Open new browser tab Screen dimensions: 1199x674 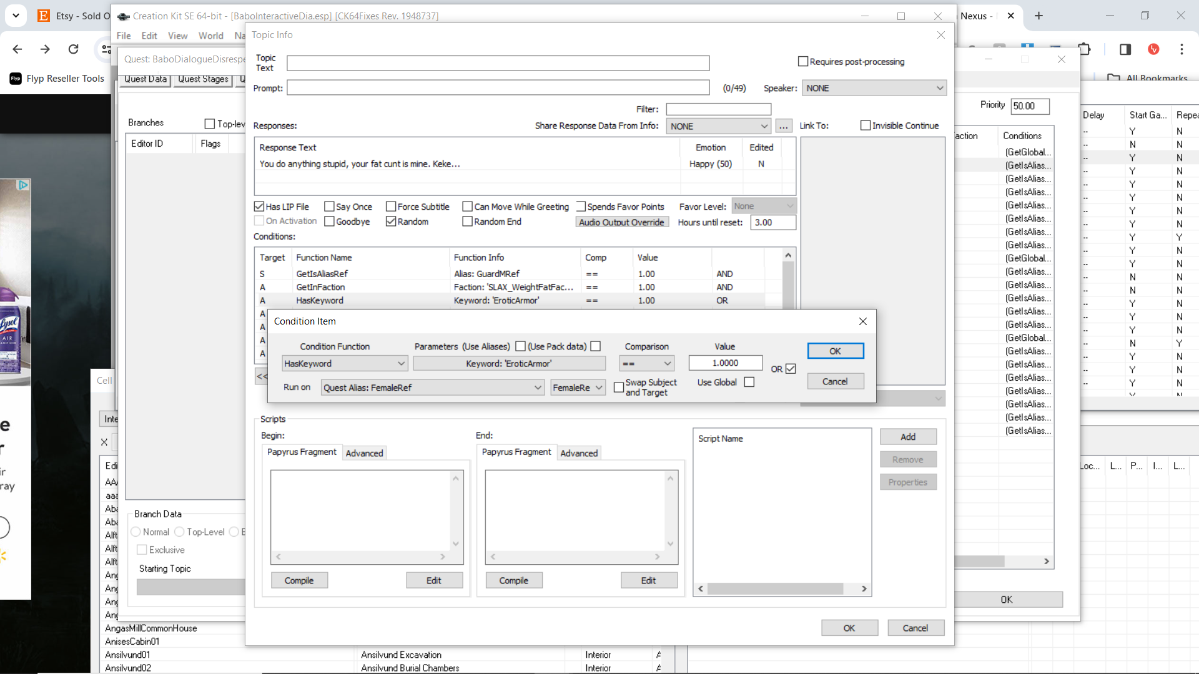(1039, 16)
